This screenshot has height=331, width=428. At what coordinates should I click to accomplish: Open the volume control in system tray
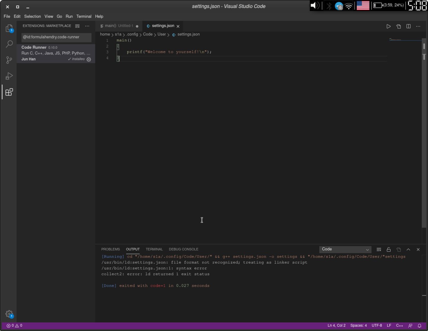(315, 5)
